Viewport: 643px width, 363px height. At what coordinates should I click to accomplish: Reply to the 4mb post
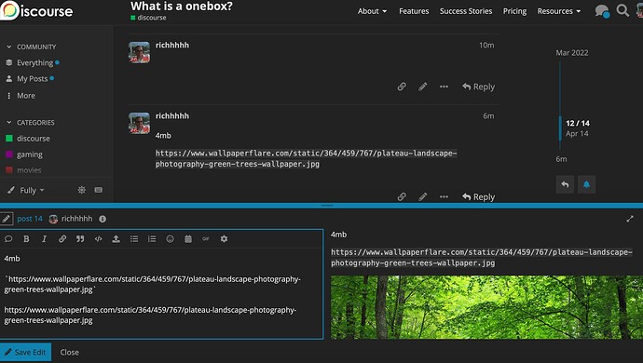point(479,197)
